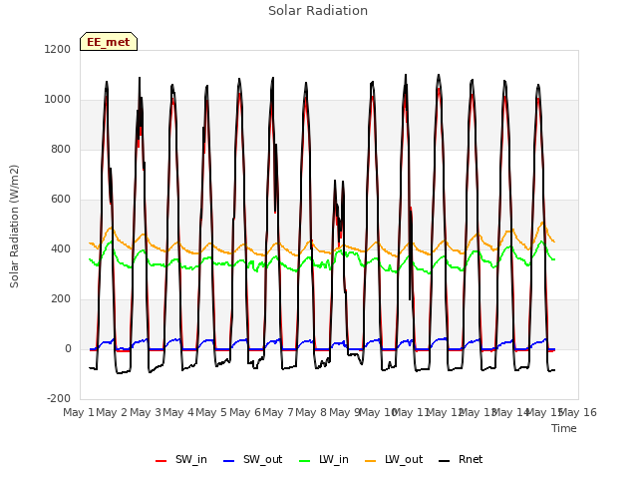Click the Solar Radiation (W/m2) axis label

14,227
